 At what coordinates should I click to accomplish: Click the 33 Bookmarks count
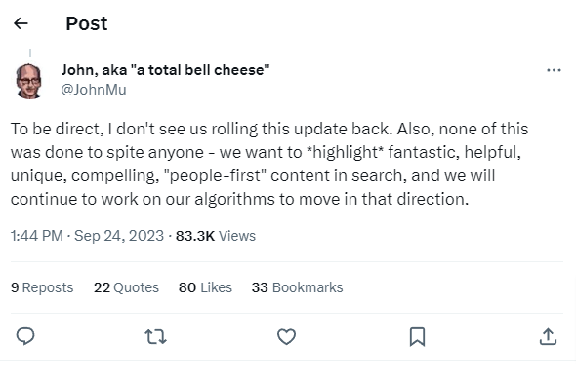click(x=297, y=287)
